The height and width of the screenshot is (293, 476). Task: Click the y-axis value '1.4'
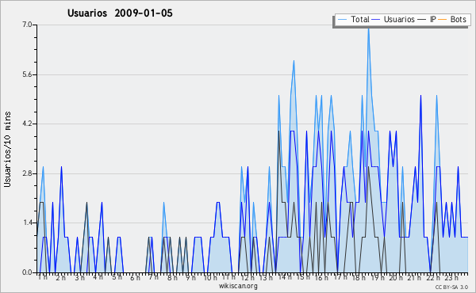27,223
